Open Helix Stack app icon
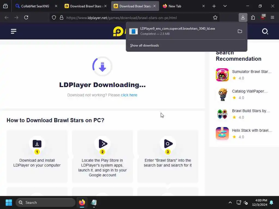Screen dimensions: 279x209 [x=222, y=133]
